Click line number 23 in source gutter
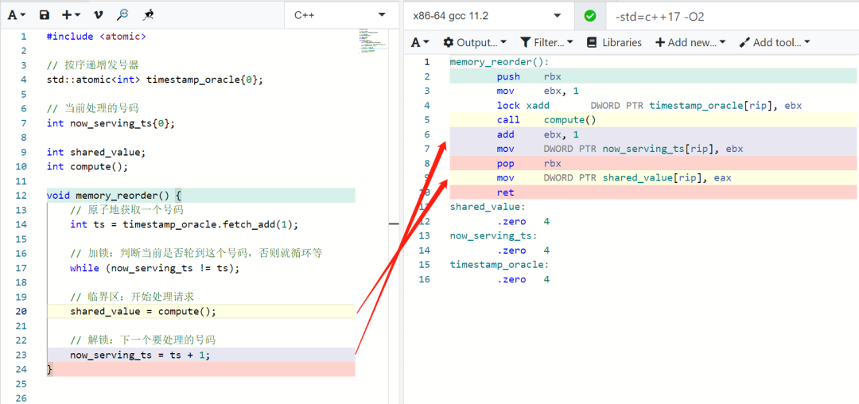The width and height of the screenshot is (859, 404). tap(20, 355)
